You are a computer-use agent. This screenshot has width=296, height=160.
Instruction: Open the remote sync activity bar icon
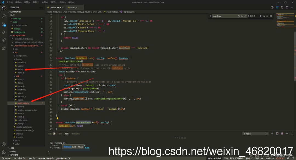pos(4,48)
